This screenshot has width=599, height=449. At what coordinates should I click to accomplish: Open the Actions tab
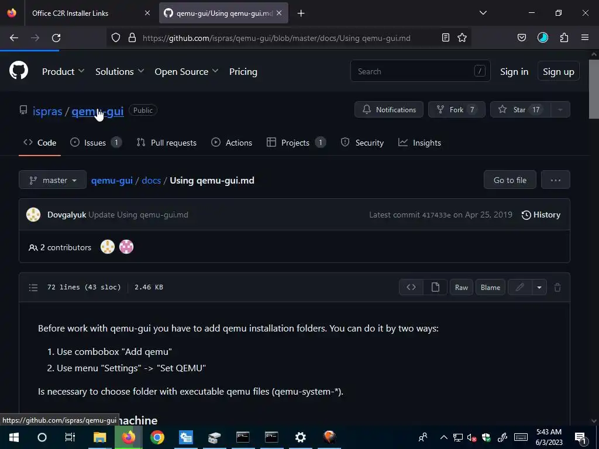pos(232,143)
